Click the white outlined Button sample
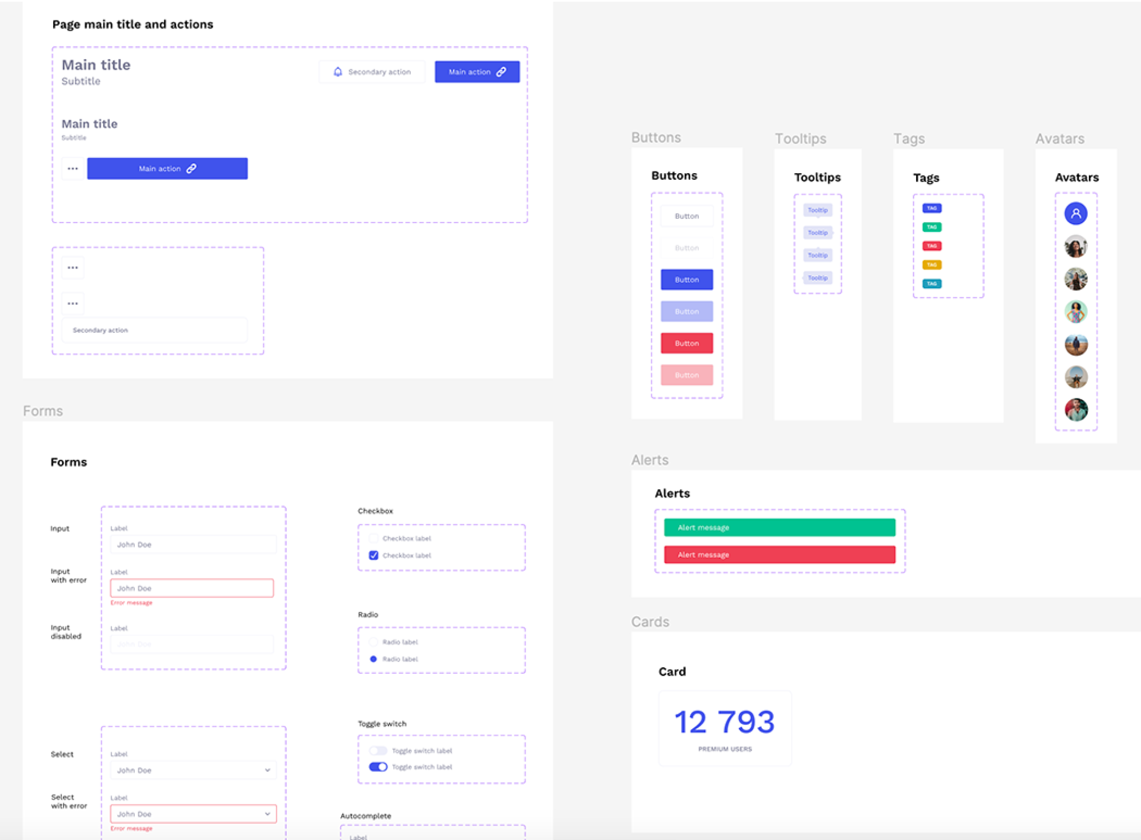1141x840 pixels. pyautogui.click(x=687, y=216)
